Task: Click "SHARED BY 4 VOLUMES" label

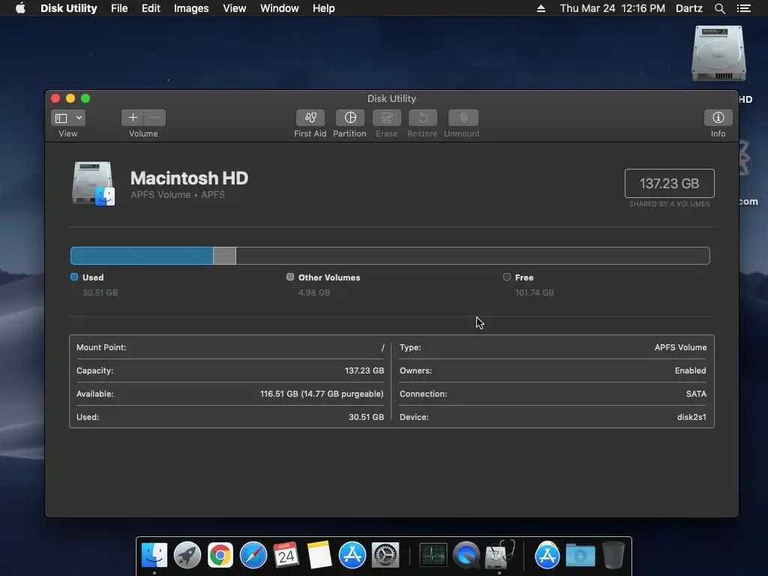Action: point(670,204)
